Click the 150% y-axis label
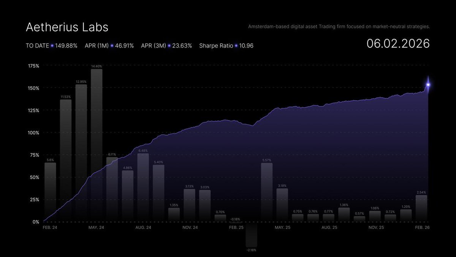The width and height of the screenshot is (456, 257). 33,88
